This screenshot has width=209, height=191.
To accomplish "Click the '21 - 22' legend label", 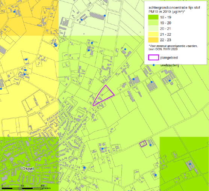I will click(165, 35).
